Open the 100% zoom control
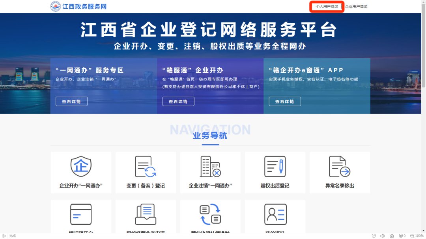This screenshot has width=426, height=239. pyautogui.click(x=417, y=236)
